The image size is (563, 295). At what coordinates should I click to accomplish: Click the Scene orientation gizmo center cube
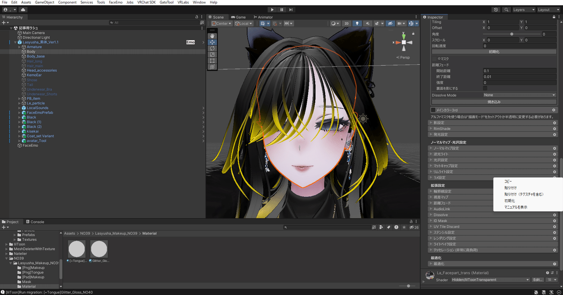pyautogui.click(x=403, y=42)
